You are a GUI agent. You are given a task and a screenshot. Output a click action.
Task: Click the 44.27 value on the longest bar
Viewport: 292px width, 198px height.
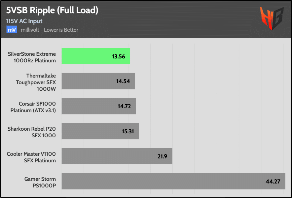pos(273,181)
